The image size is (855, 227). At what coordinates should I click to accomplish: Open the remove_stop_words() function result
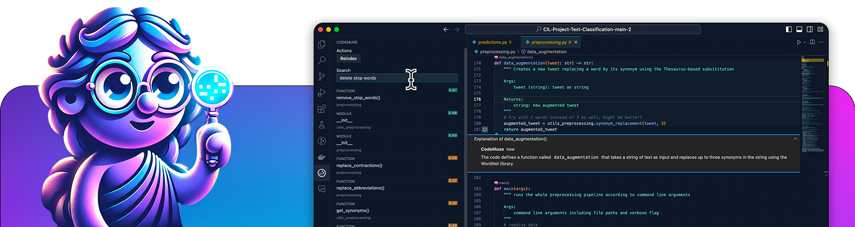pyautogui.click(x=397, y=98)
